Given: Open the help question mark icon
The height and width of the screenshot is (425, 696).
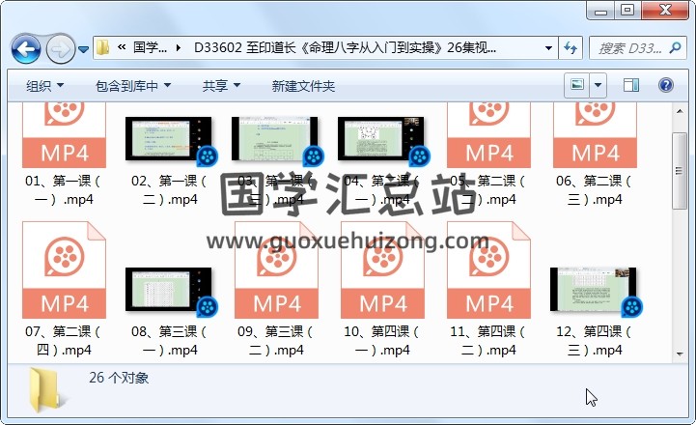Looking at the screenshot, I should pyautogui.click(x=667, y=86).
